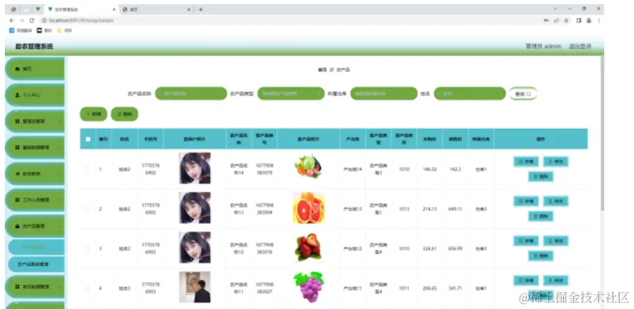Open 详情 for row 4 农产品名称11
The width and height of the screenshot is (634, 309).
526,281
